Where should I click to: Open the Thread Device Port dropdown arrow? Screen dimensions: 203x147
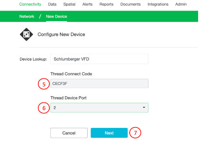click(x=144, y=108)
